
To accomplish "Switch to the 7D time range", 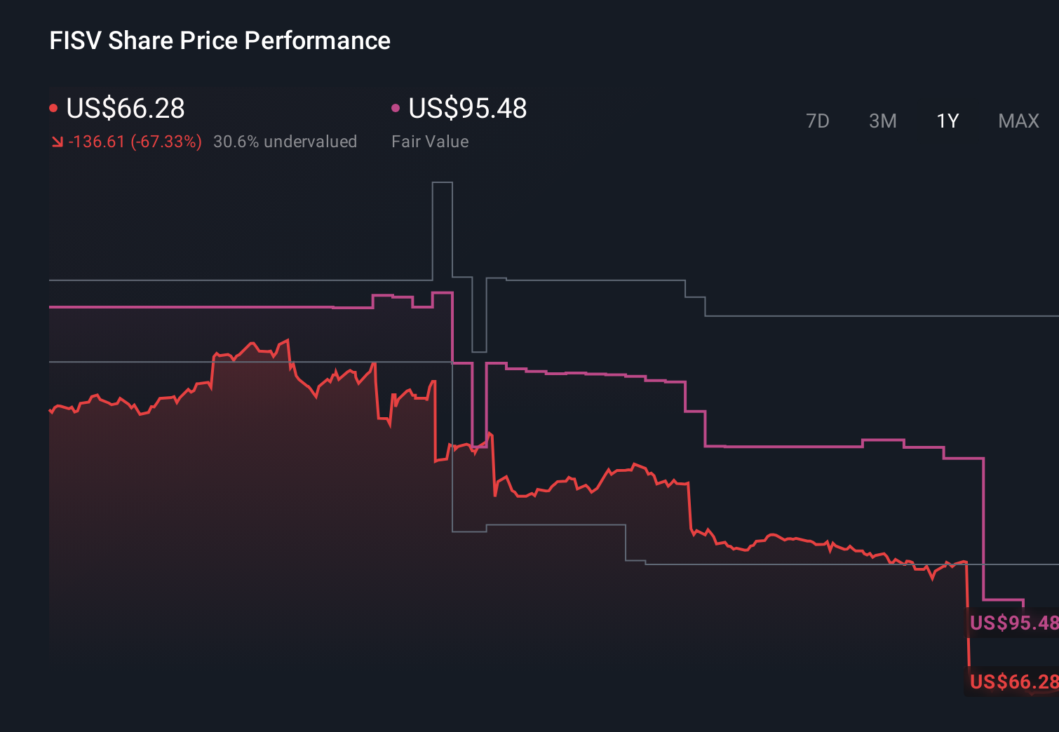I will (x=818, y=121).
